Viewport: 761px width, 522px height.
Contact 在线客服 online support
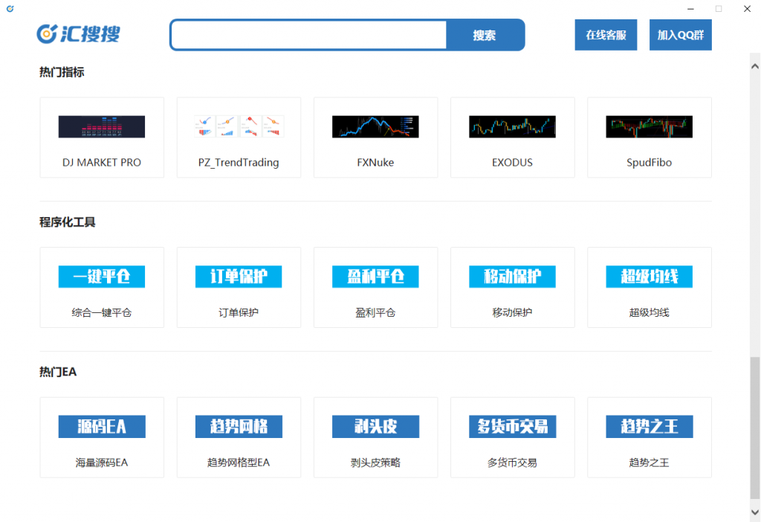pos(606,35)
